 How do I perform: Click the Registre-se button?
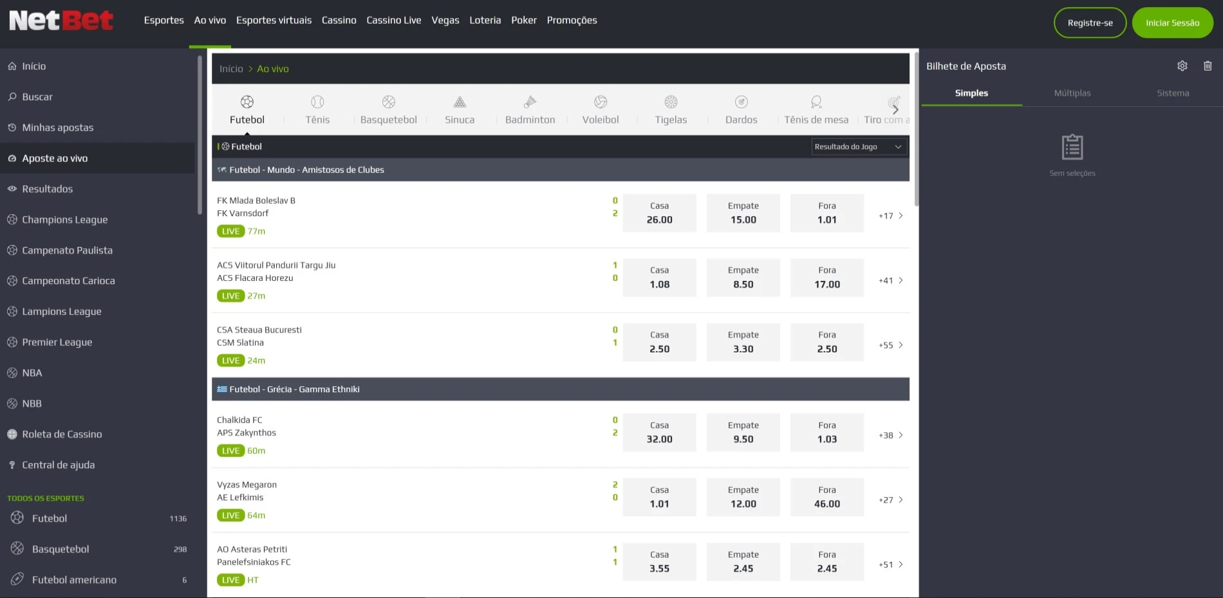(1089, 22)
